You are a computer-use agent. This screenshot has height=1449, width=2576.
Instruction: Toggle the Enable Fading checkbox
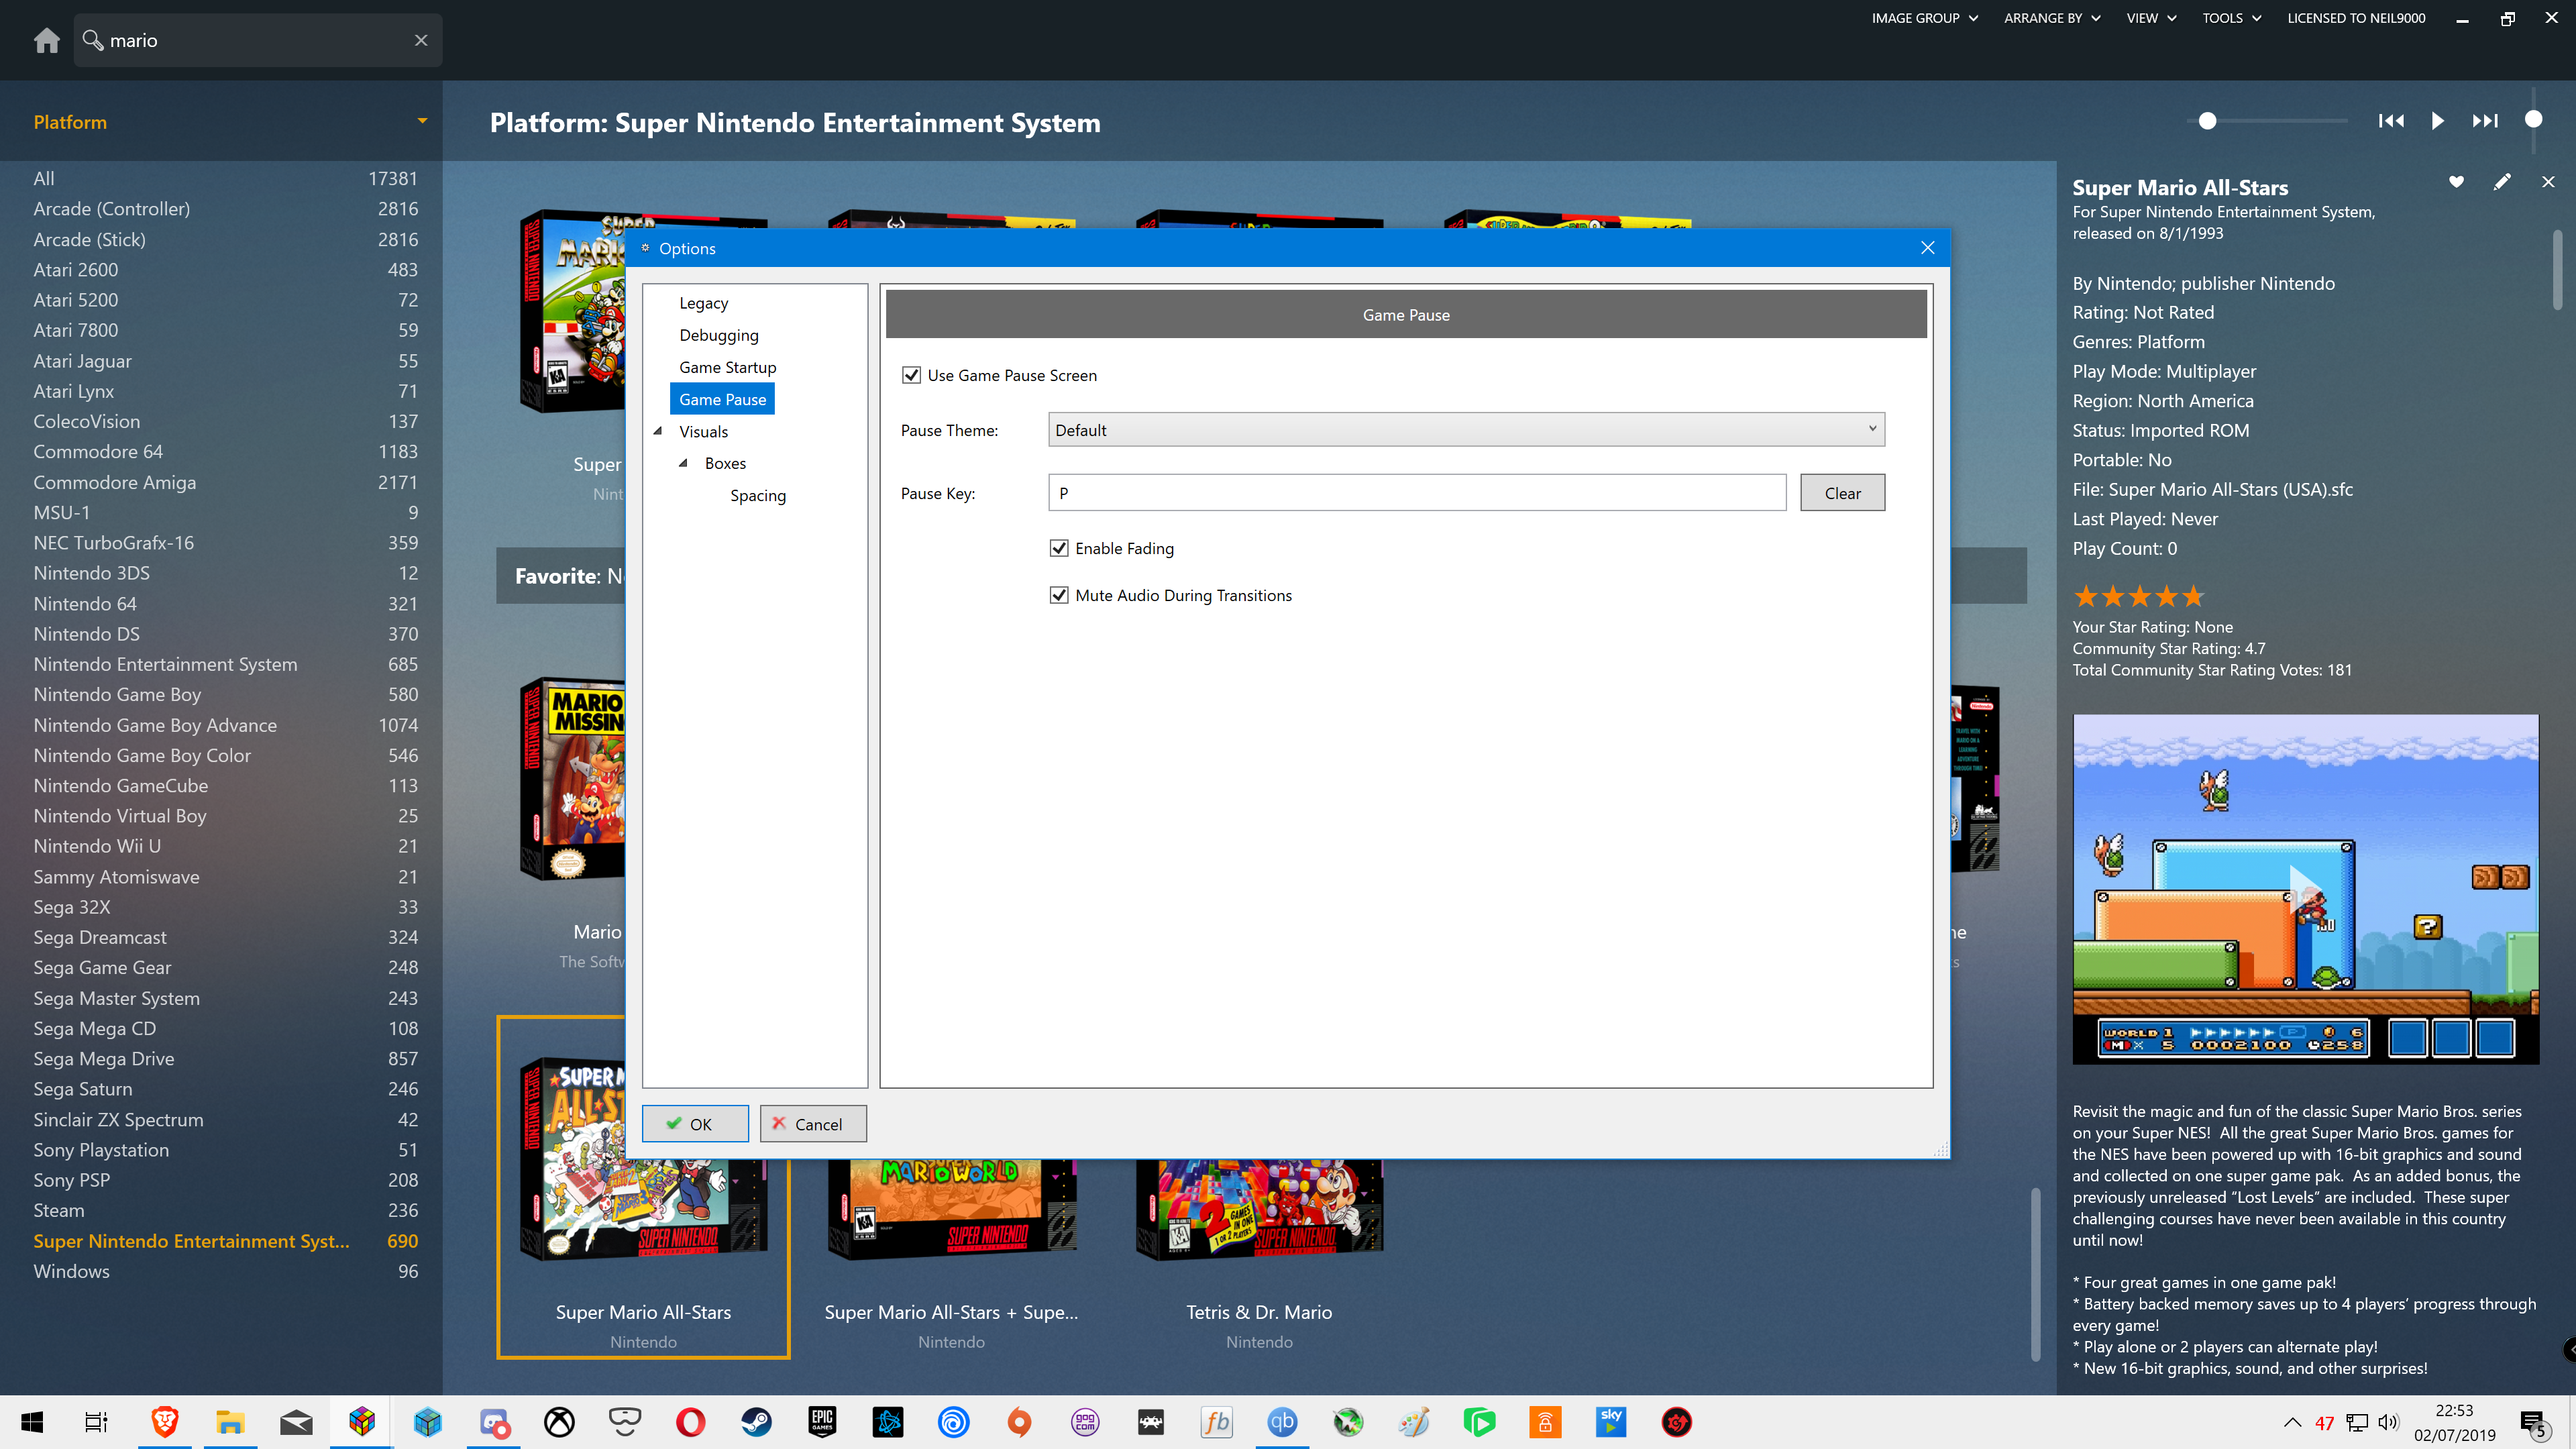[x=1059, y=548]
